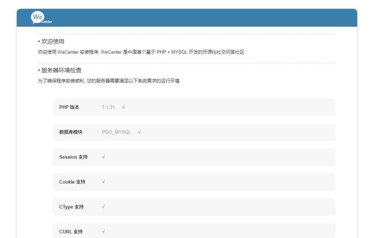
Task: Click the Session 支持 label
Action: [x=73, y=157]
